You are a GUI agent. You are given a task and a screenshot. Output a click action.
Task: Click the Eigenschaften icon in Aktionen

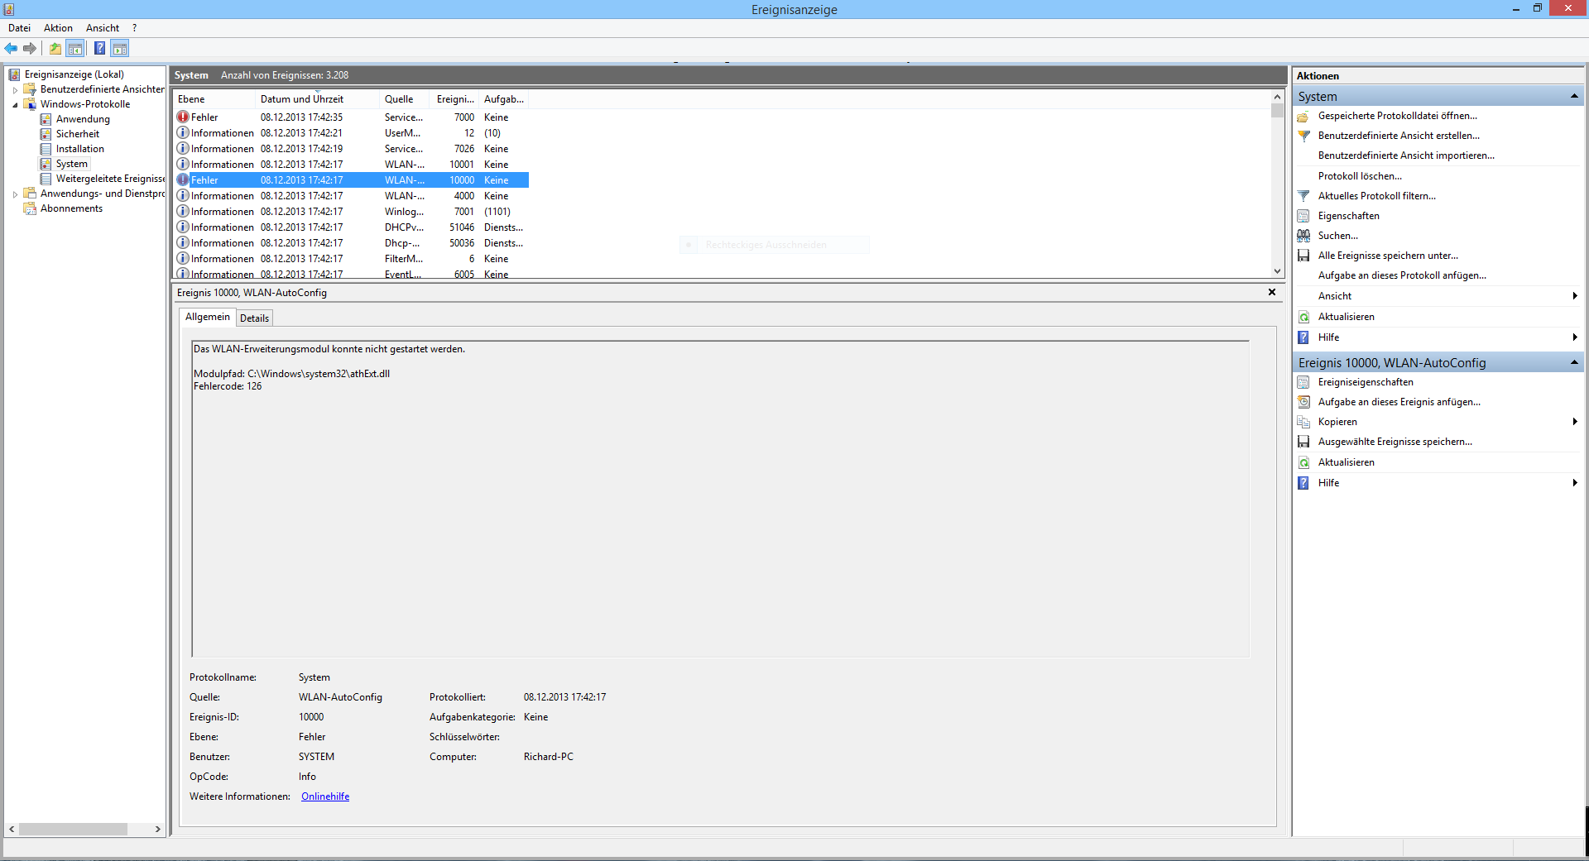(x=1303, y=216)
